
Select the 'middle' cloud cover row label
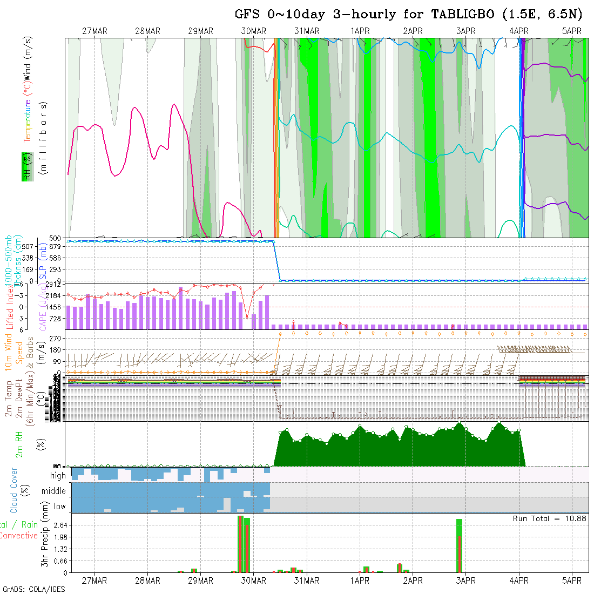(x=53, y=491)
